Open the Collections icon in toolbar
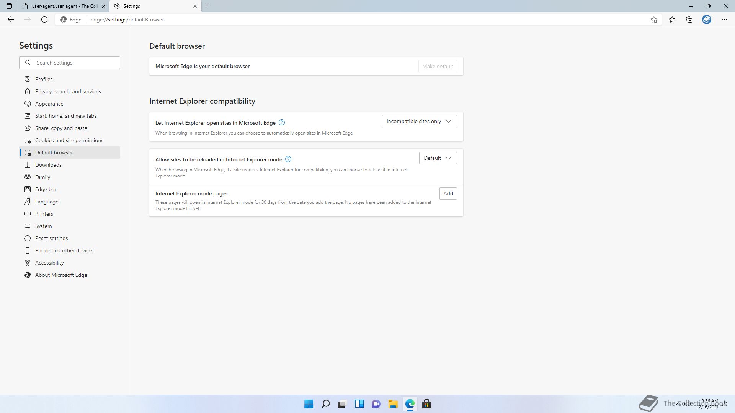 689,20
